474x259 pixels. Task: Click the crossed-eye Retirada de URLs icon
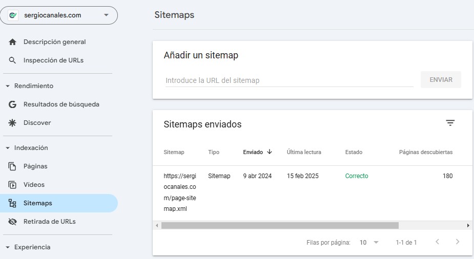(x=12, y=222)
